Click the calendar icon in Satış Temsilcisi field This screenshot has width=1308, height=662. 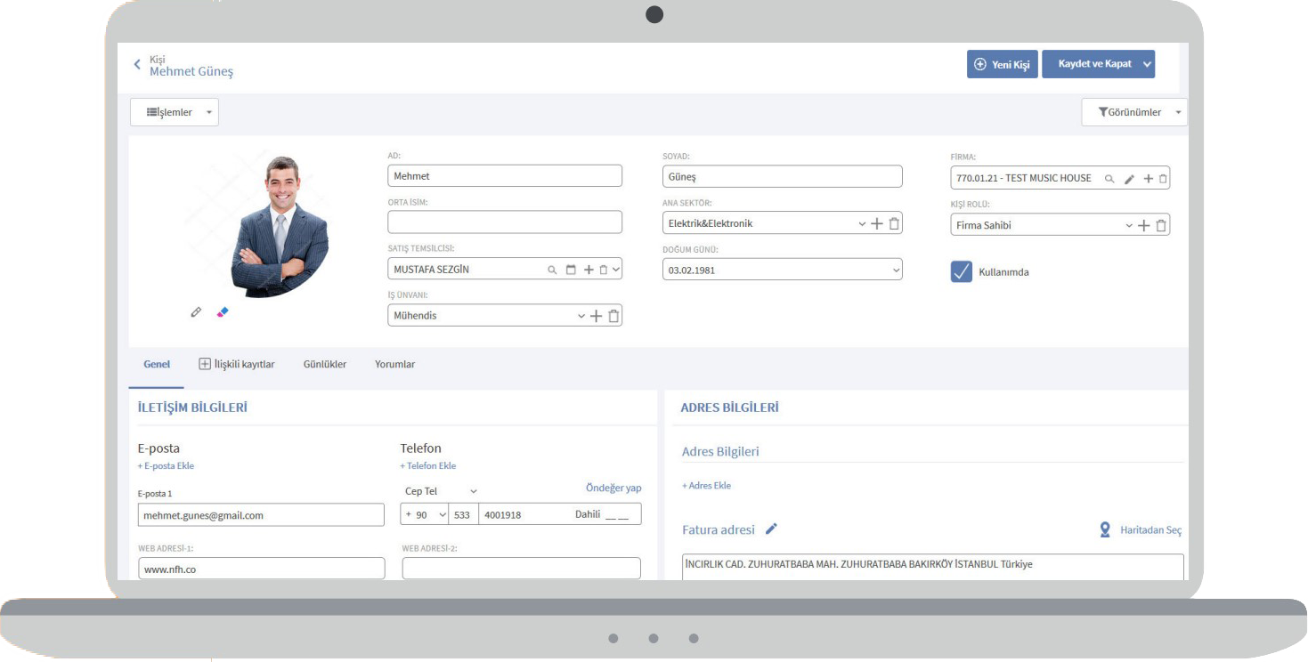pyautogui.click(x=571, y=270)
